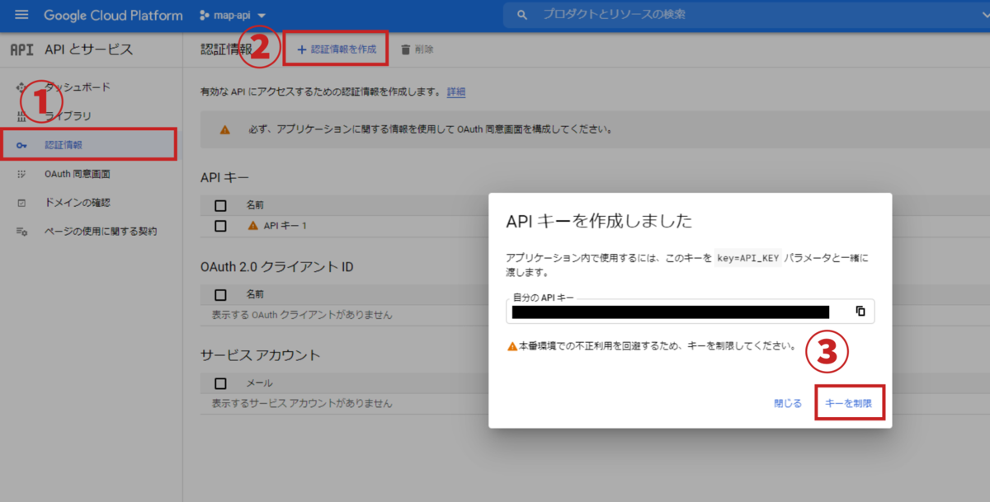Open the hamburger navigation menu
The height and width of the screenshot is (502, 990).
(21, 16)
